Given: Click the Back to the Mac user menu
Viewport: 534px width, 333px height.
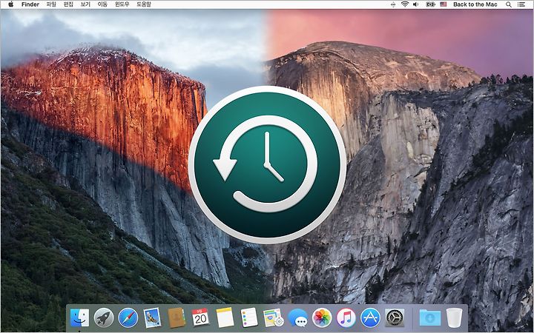Looking at the screenshot, I should pyautogui.click(x=475, y=4).
